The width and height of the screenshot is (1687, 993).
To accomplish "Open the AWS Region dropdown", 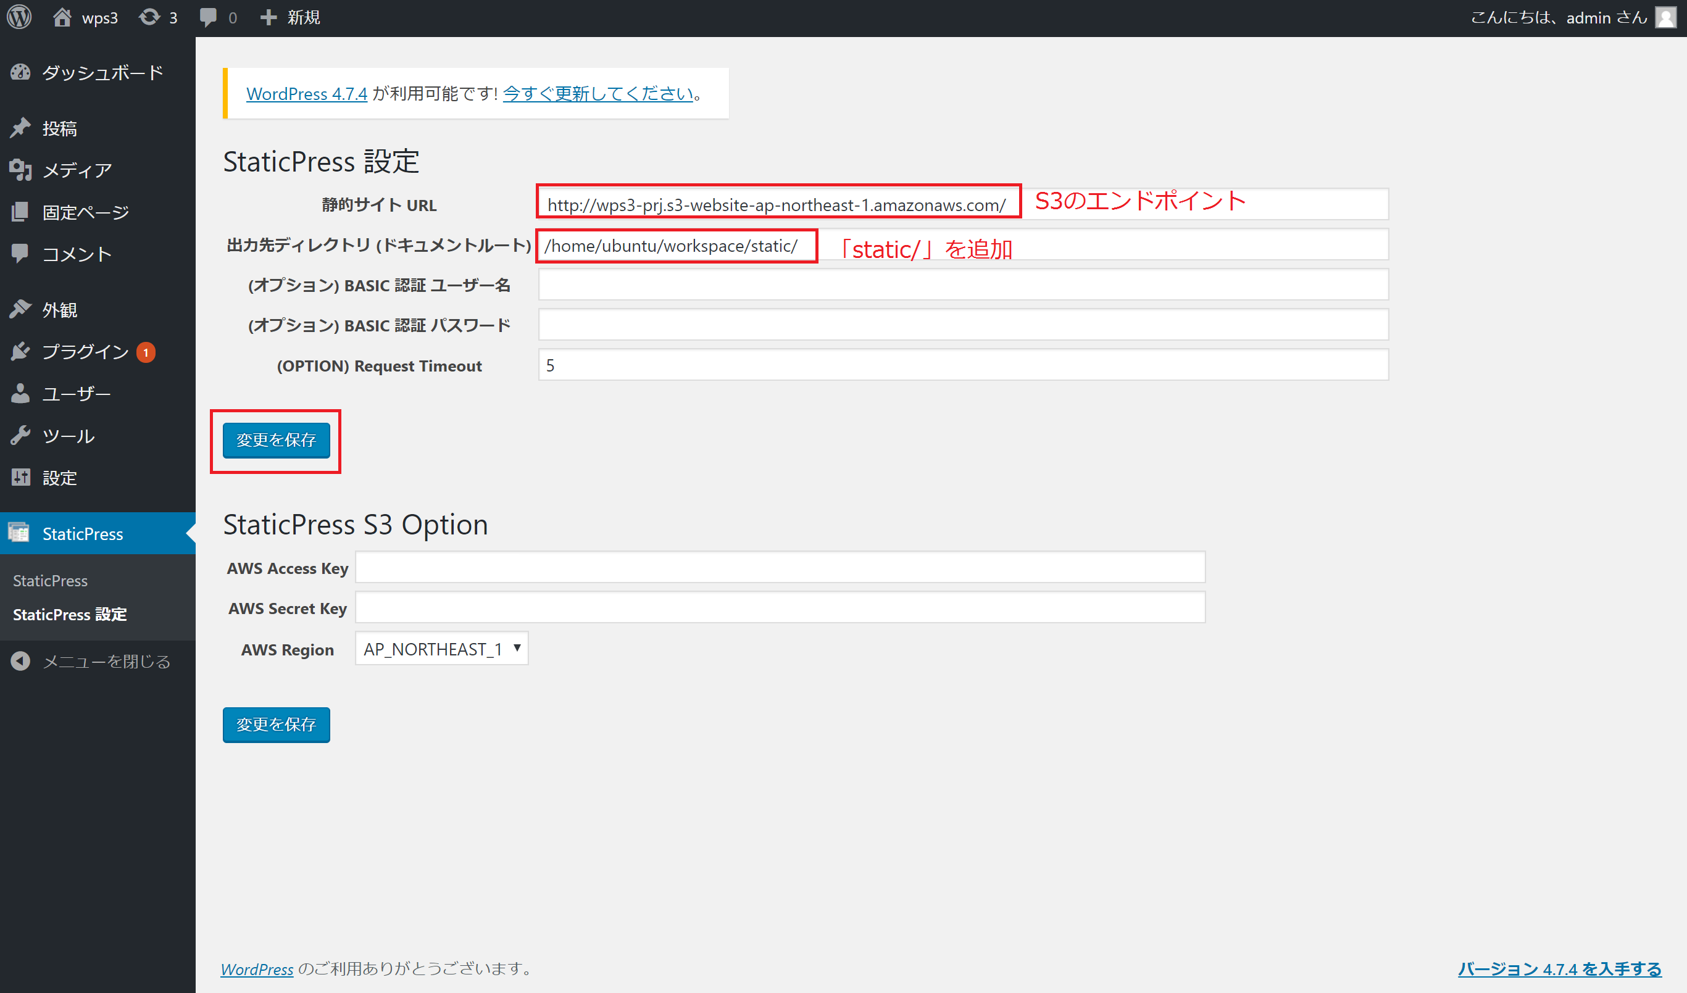I will click(x=442, y=649).
